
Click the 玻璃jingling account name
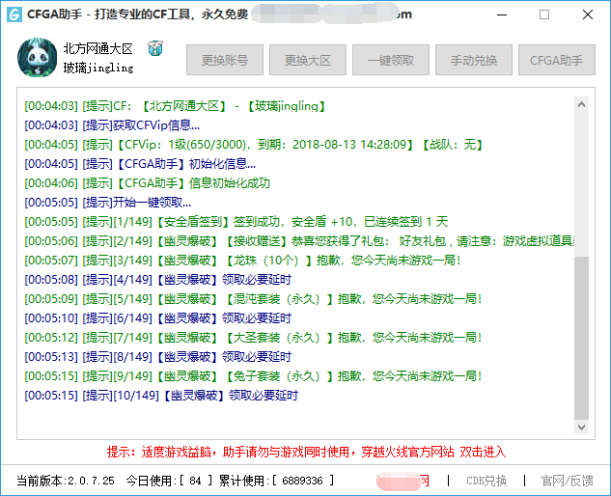tap(98, 69)
